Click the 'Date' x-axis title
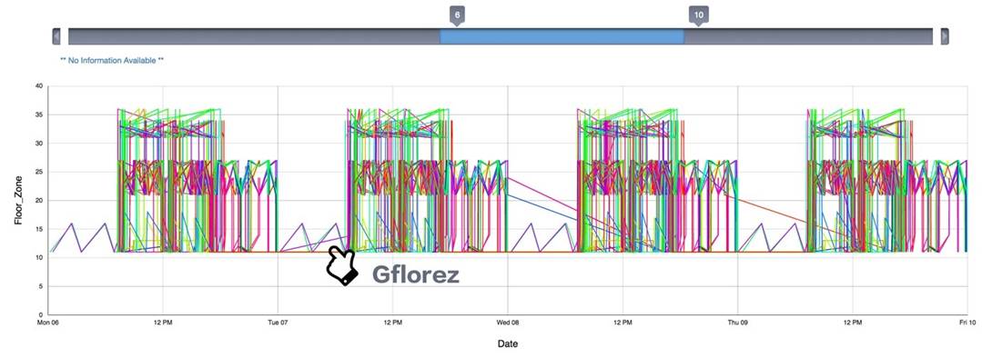This screenshot has height=358, width=982. 507,343
